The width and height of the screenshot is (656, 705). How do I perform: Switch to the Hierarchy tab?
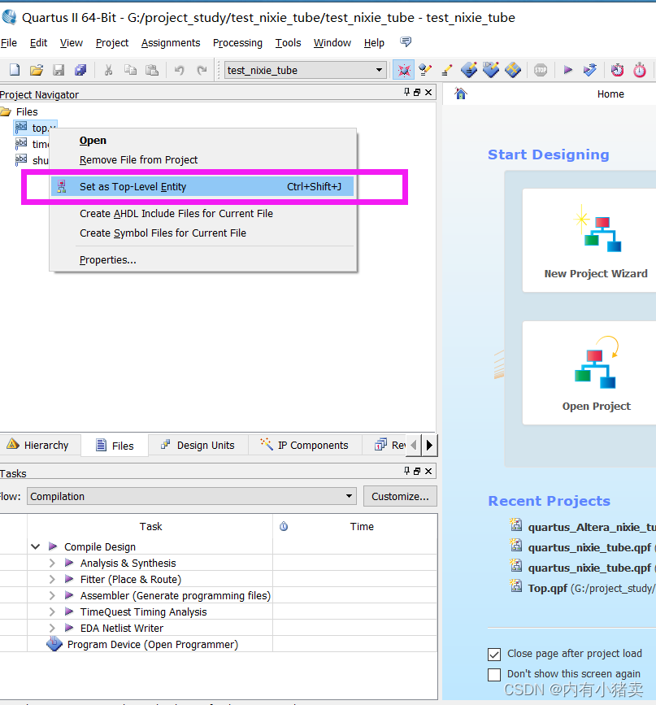39,445
